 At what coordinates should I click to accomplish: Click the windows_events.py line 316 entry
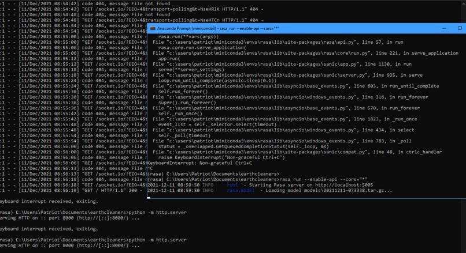[290, 97]
